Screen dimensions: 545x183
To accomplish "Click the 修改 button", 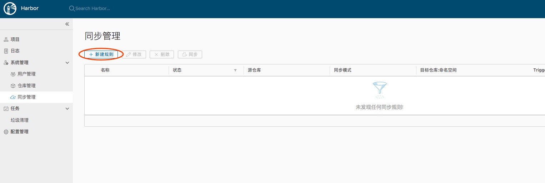I will click(134, 54).
